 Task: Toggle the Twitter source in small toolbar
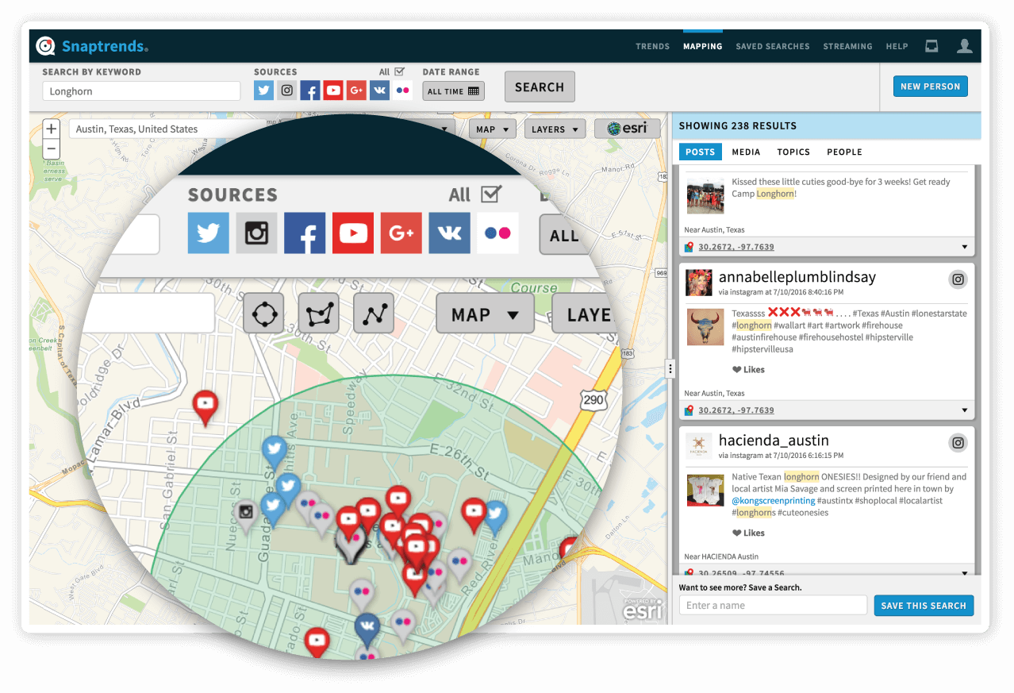(x=263, y=90)
